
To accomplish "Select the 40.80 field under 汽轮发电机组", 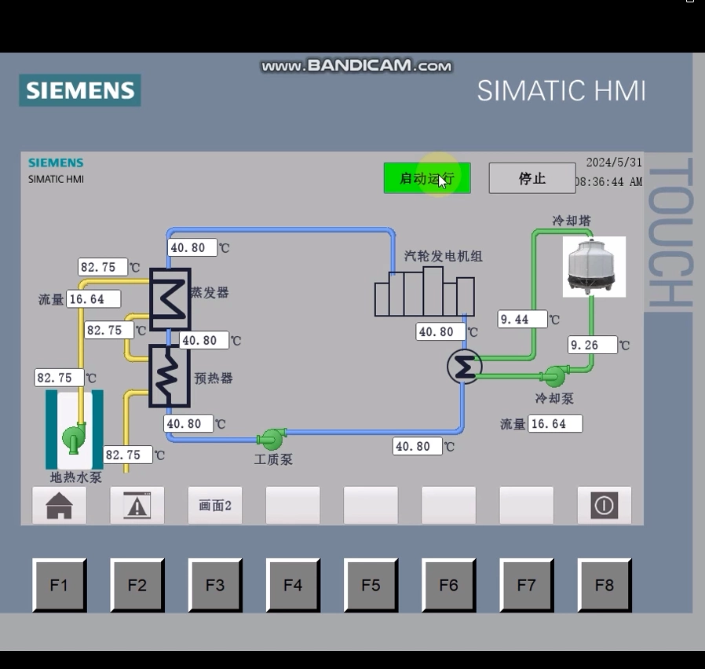I will click(x=440, y=332).
